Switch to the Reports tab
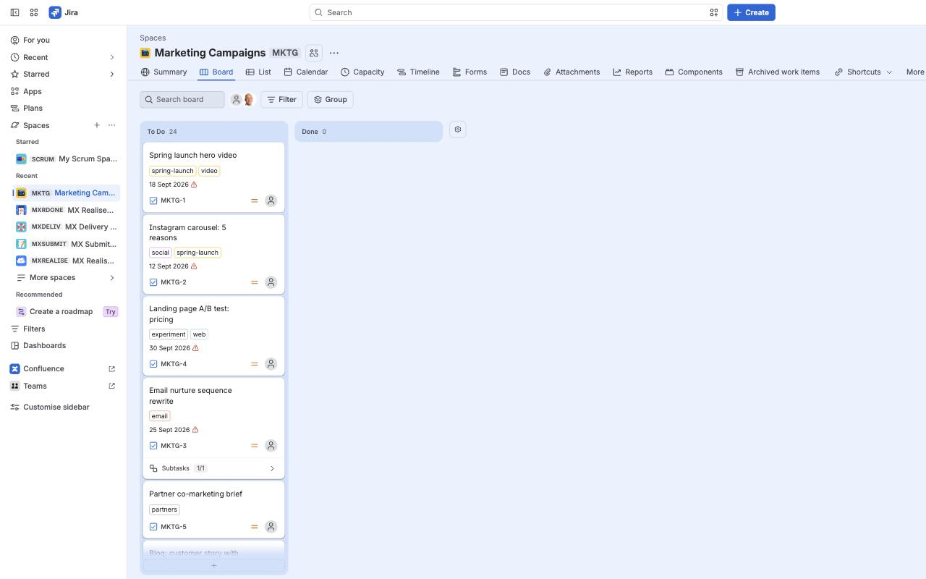The height and width of the screenshot is (579, 926). point(632,72)
